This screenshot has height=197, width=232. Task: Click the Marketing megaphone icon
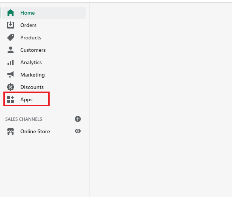point(11,75)
